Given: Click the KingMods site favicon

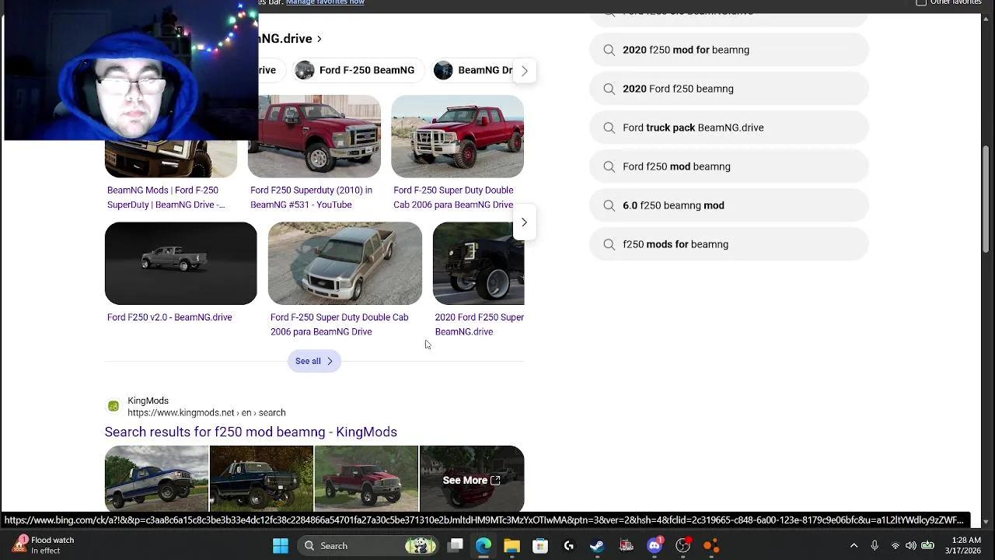Looking at the screenshot, I should coord(113,407).
